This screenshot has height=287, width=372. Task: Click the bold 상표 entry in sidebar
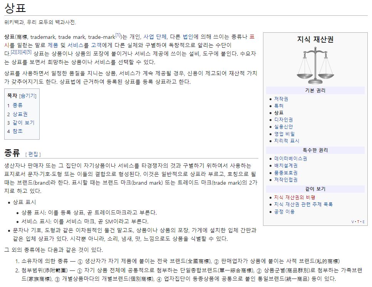click(x=279, y=113)
